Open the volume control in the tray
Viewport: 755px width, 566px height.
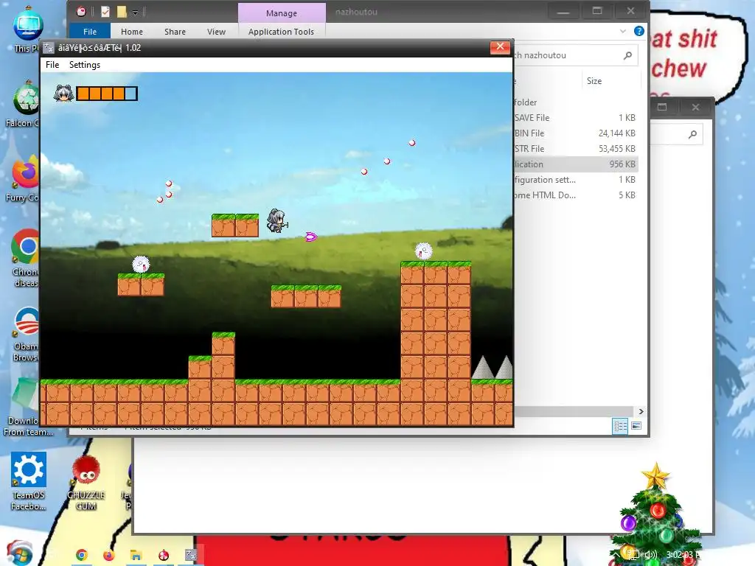pyautogui.click(x=650, y=555)
